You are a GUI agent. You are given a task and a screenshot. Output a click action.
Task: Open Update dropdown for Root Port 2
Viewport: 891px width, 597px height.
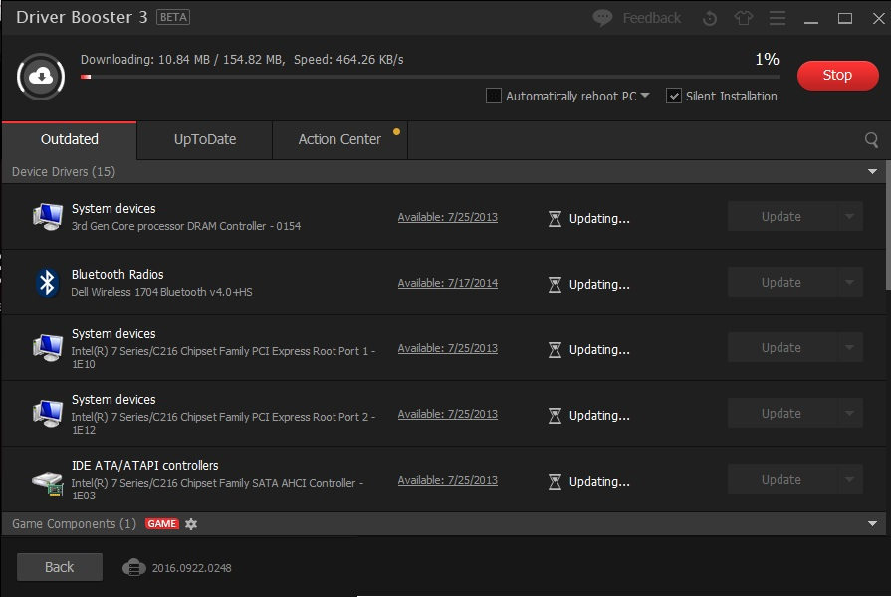tap(849, 414)
